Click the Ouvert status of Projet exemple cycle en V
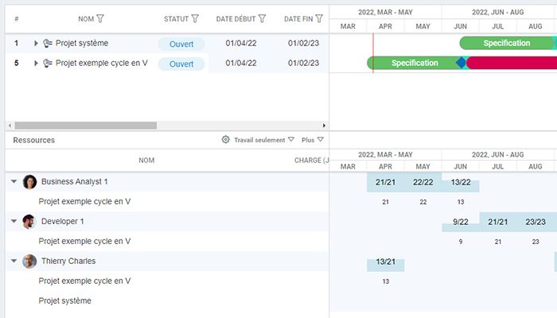Image resolution: width=557 pixels, height=318 pixels. pos(181,64)
